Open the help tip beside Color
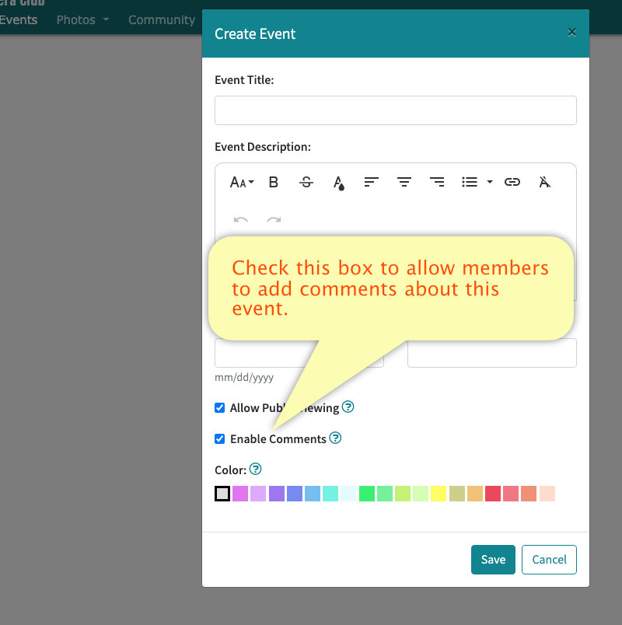The width and height of the screenshot is (622, 625). coord(256,469)
